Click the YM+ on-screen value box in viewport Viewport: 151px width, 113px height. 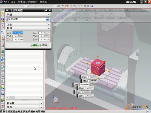click(92, 77)
